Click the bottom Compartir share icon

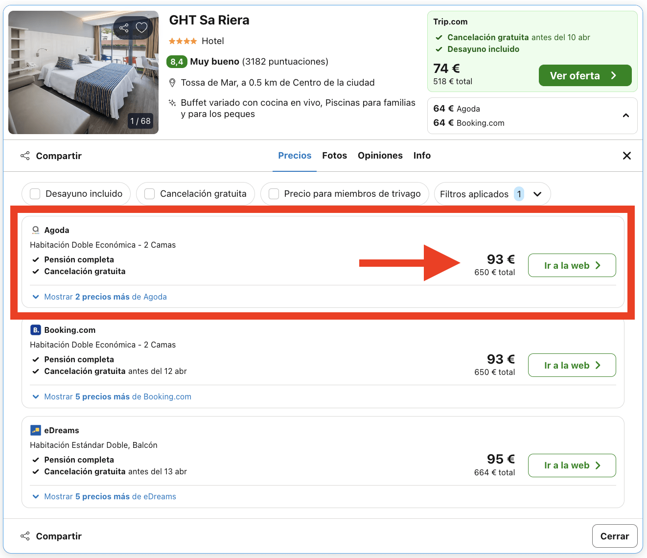pos(25,536)
